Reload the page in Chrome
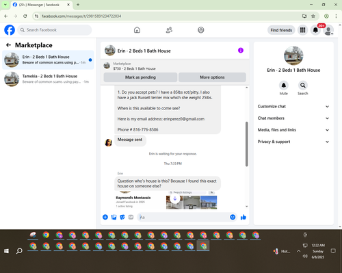 click(25, 16)
